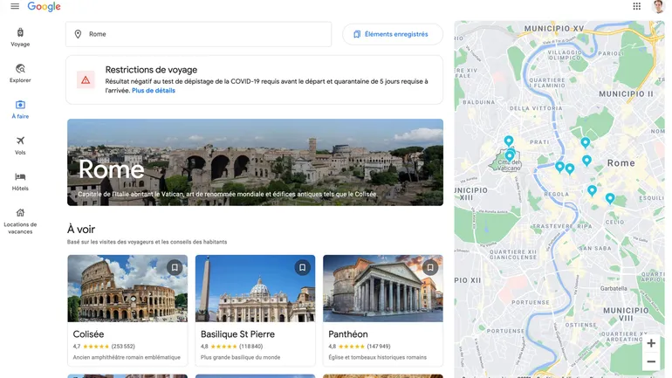The width and height of the screenshot is (672, 378).
Task: Click the Rome destination search field
Action: pos(198,34)
